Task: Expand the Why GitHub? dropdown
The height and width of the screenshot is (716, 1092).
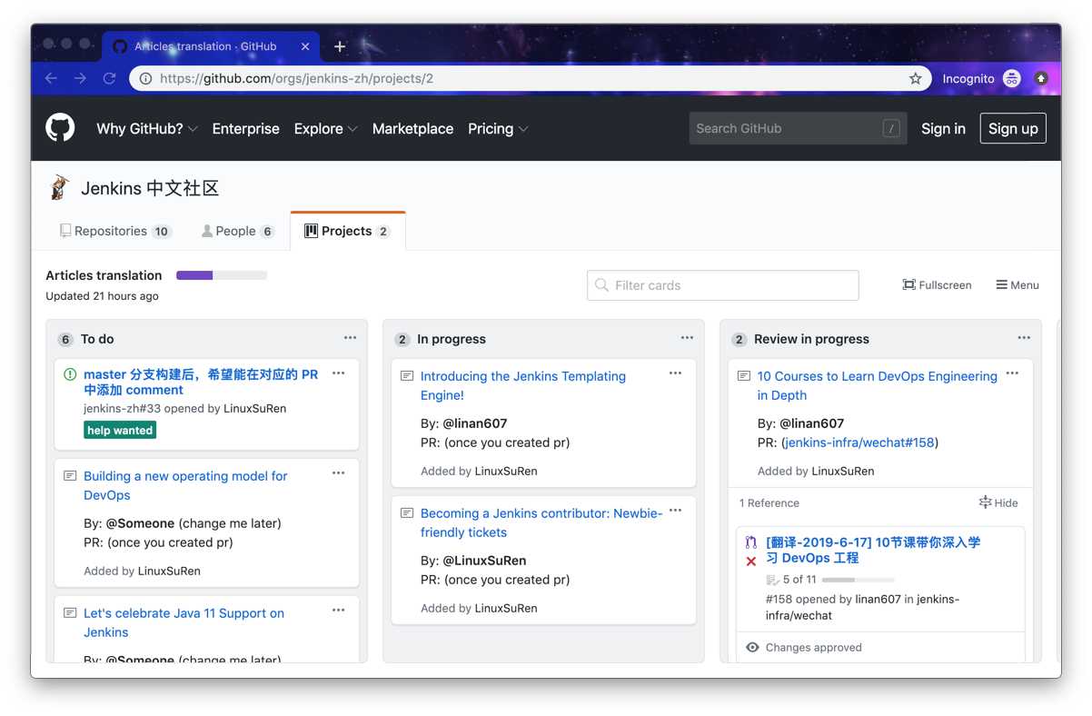Action: click(147, 129)
